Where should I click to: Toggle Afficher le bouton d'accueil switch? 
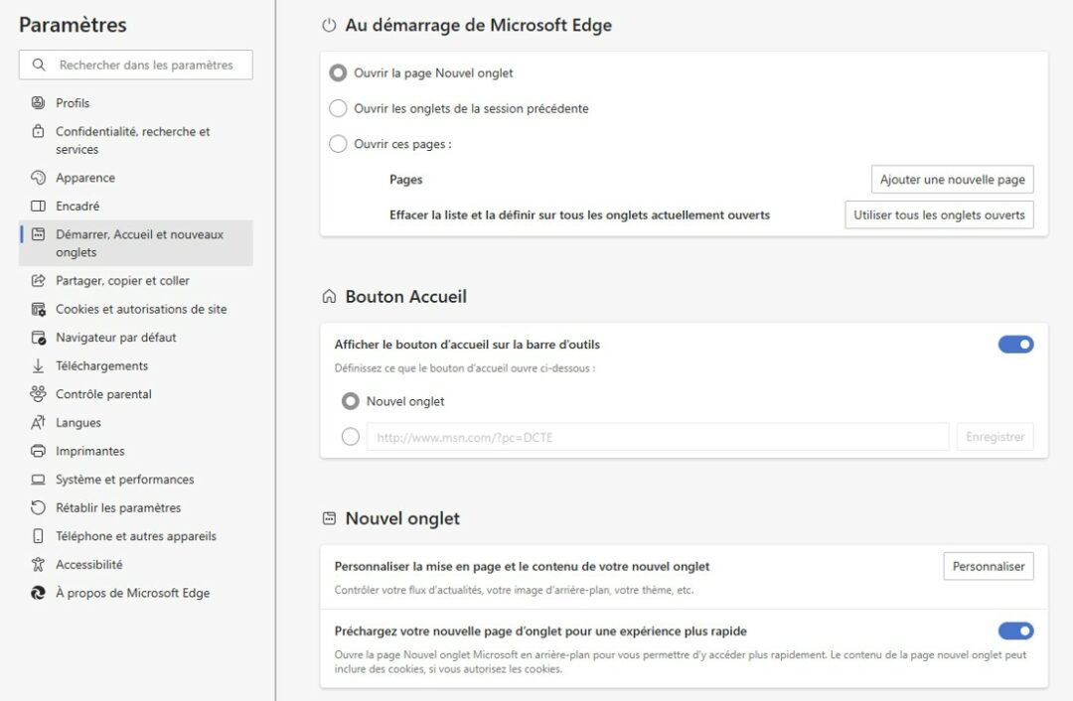click(1015, 344)
